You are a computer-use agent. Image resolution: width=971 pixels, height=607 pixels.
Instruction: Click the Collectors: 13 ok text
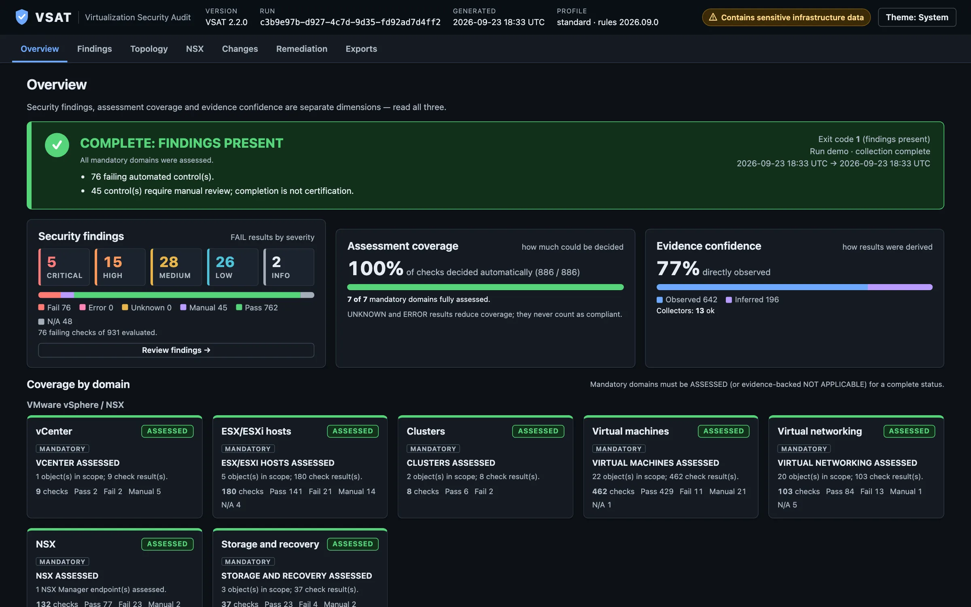coord(685,311)
